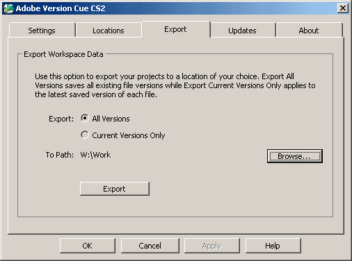Close the Adobe Version Cue CS2 dialog
Viewport: 352px width, 261px height.
(x=343, y=8)
